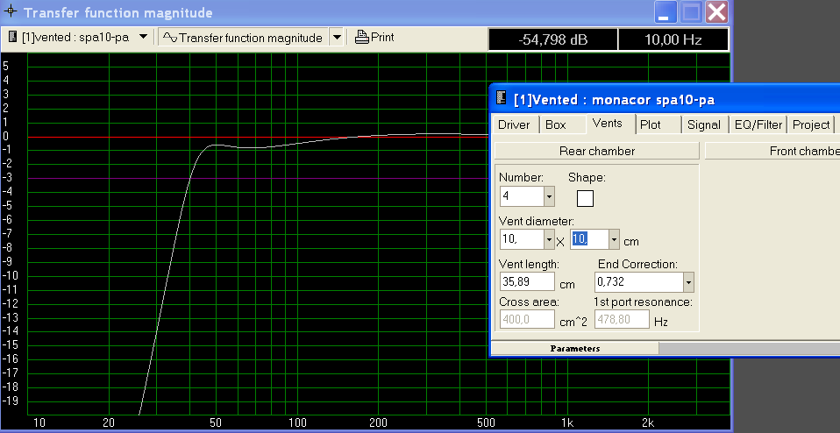Click the crosshair icon in the title bar
Image resolution: width=840 pixels, height=433 pixels.
pos(11,12)
